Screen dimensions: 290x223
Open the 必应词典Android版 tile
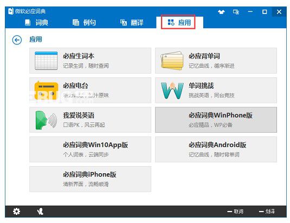click(216, 149)
